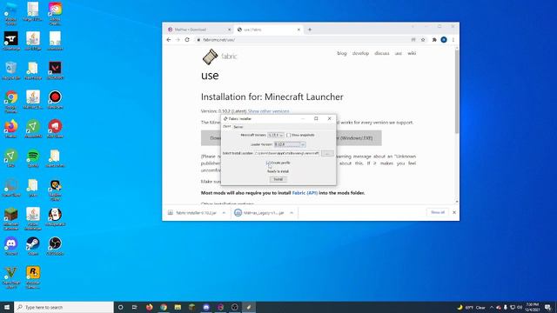The width and height of the screenshot is (557, 313).
Task: Open the Adobe Creative Cloud desktop icon
Action: [55, 14]
